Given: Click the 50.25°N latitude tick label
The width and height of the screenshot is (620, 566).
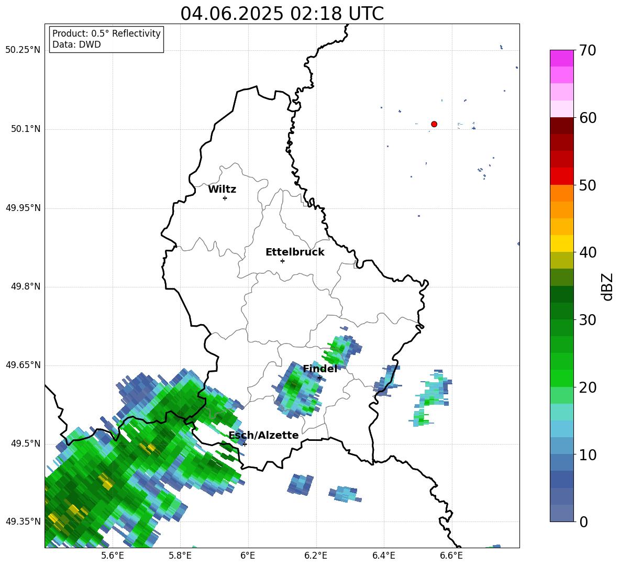Looking at the screenshot, I should 23,50.
